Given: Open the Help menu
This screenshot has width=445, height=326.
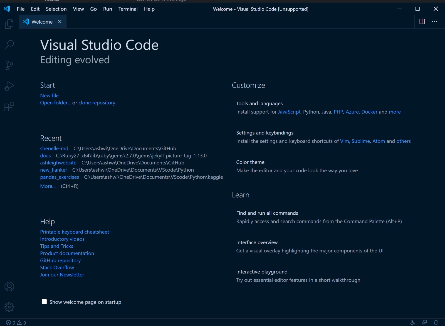Looking at the screenshot, I should pos(149,9).
